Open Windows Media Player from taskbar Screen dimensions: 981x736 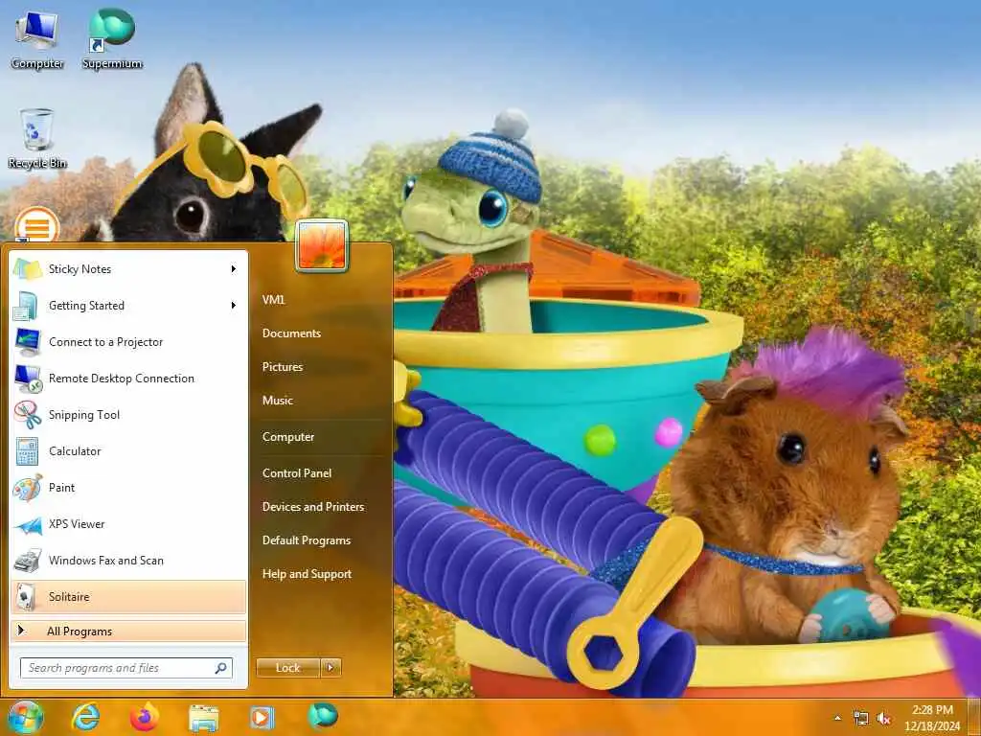point(262,718)
